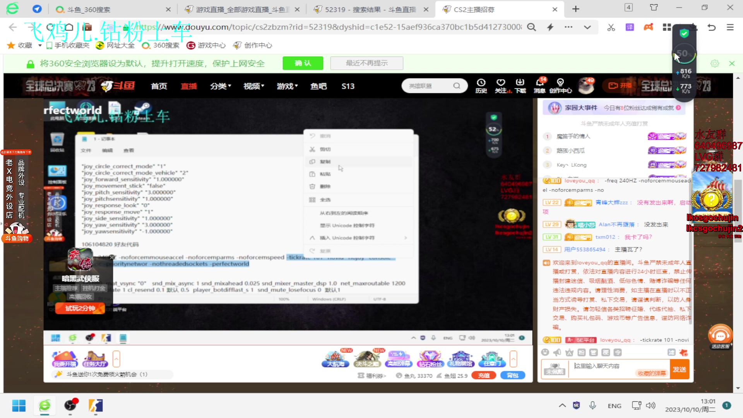743x418 pixels.
Task: Switch to the 游戏直播_全部游戏直播 tab
Action: tap(242, 9)
